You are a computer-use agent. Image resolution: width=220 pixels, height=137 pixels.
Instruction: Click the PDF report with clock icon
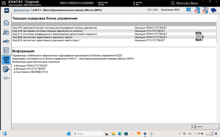tap(197, 10)
